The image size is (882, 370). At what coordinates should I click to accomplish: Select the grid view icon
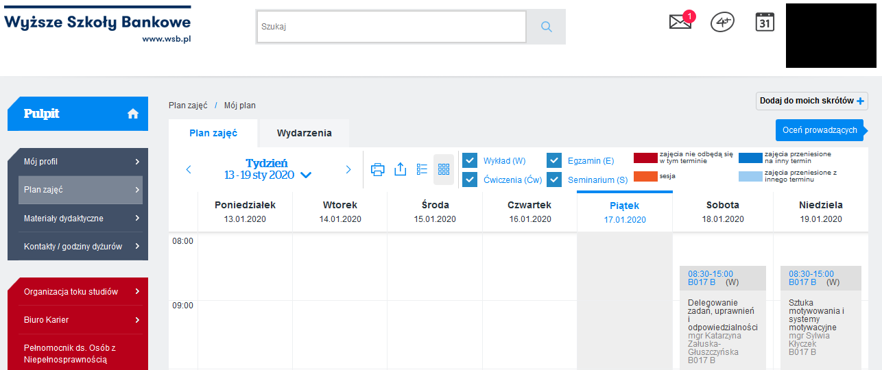point(444,169)
